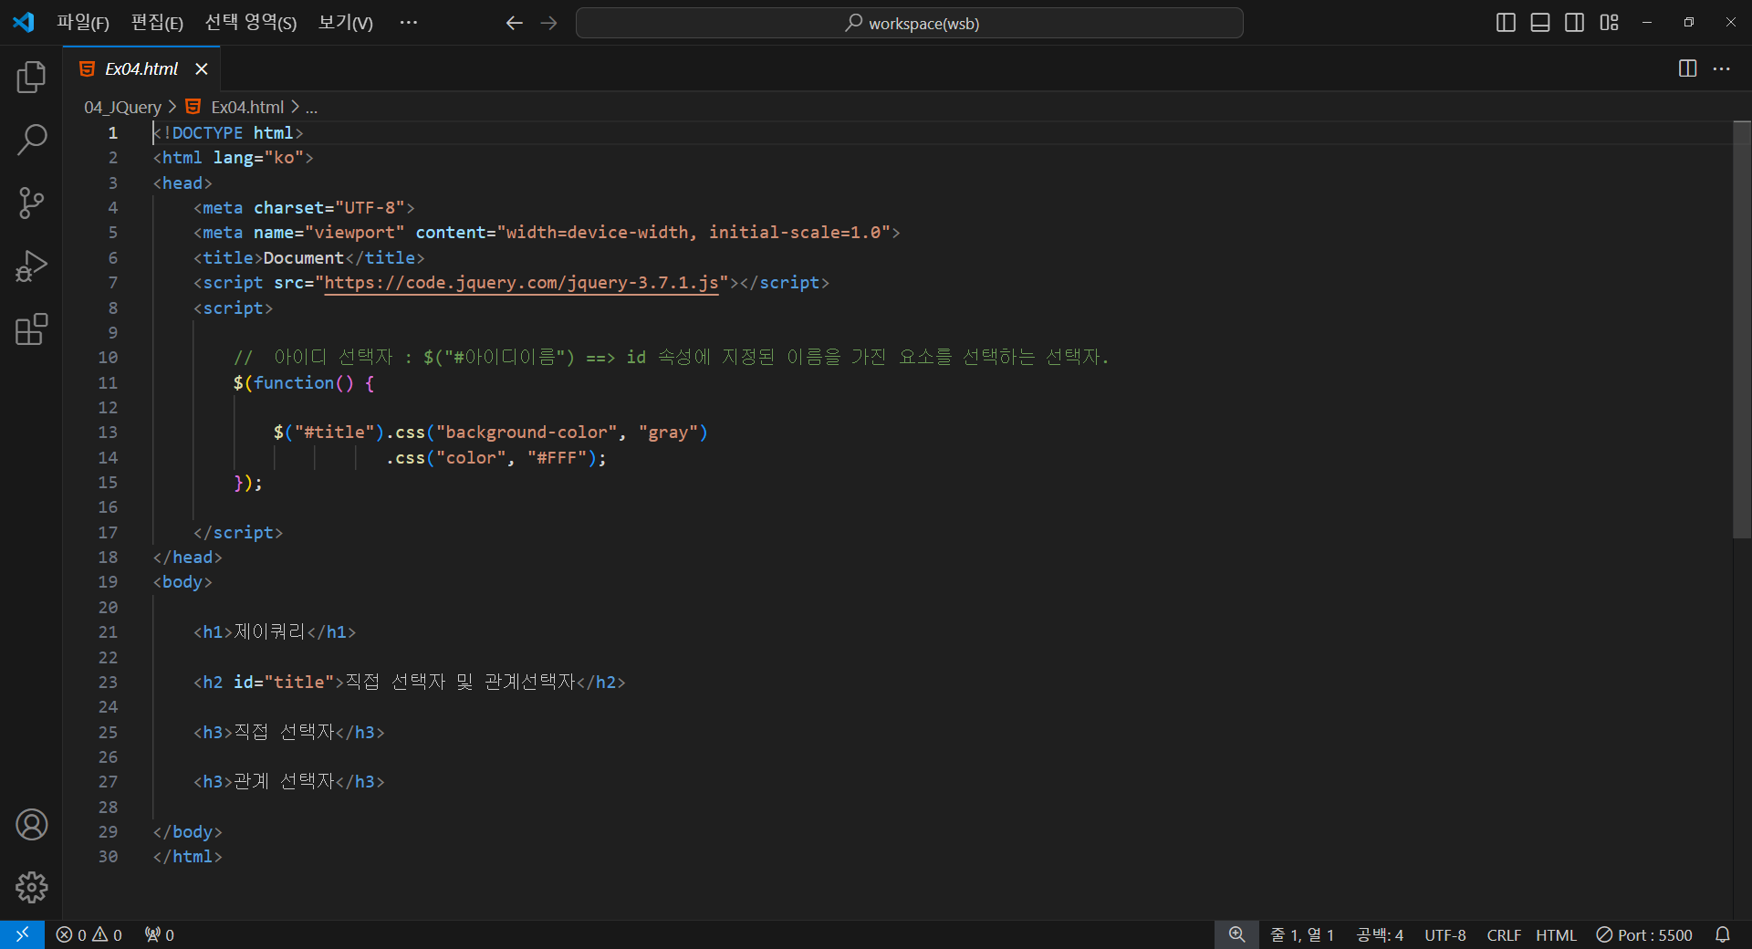This screenshot has width=1752, height=949.
Task: Open the Manage gear settings icon
Action: (31, 887)
